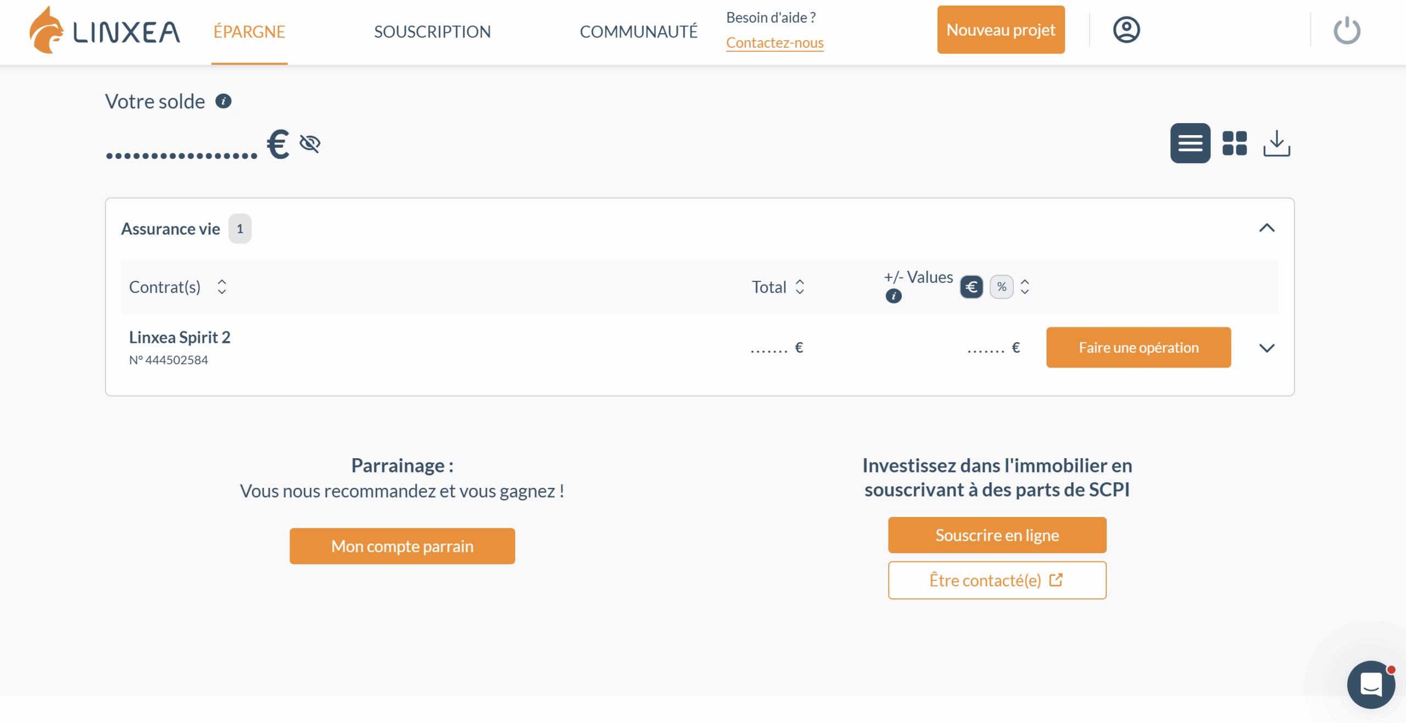Display gains in percent with the % toggle

point(1002,287)
